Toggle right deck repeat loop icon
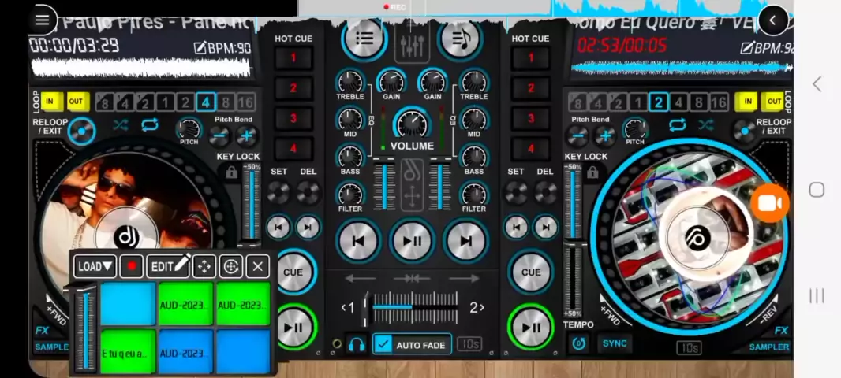Viewport: 841px width, 378px height. coord(677,125)
